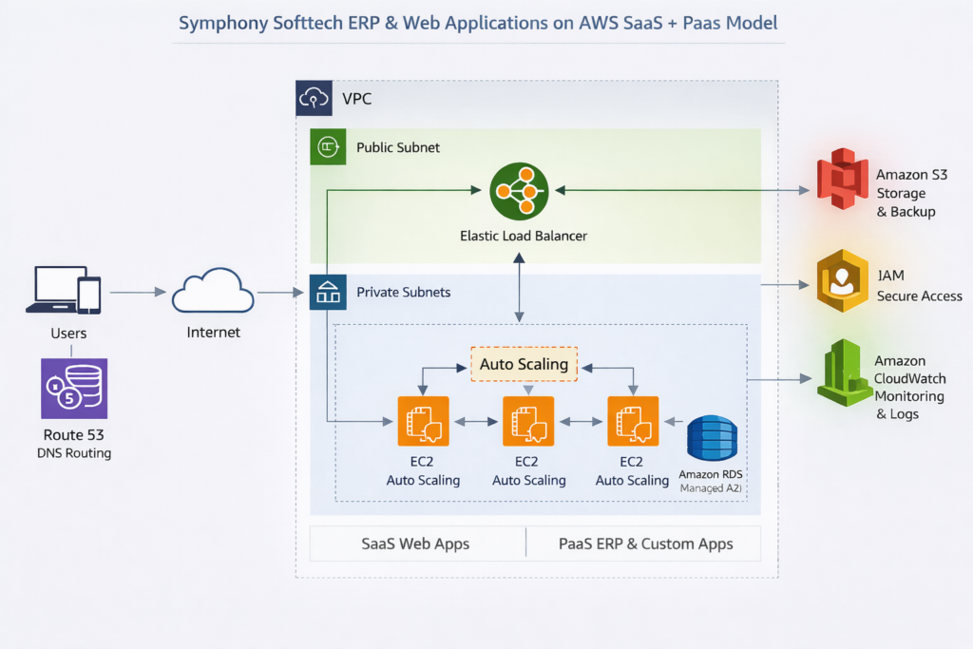Click the Elastic Load Balancer text label
The image size is (973, 649).
click(524, 235)
